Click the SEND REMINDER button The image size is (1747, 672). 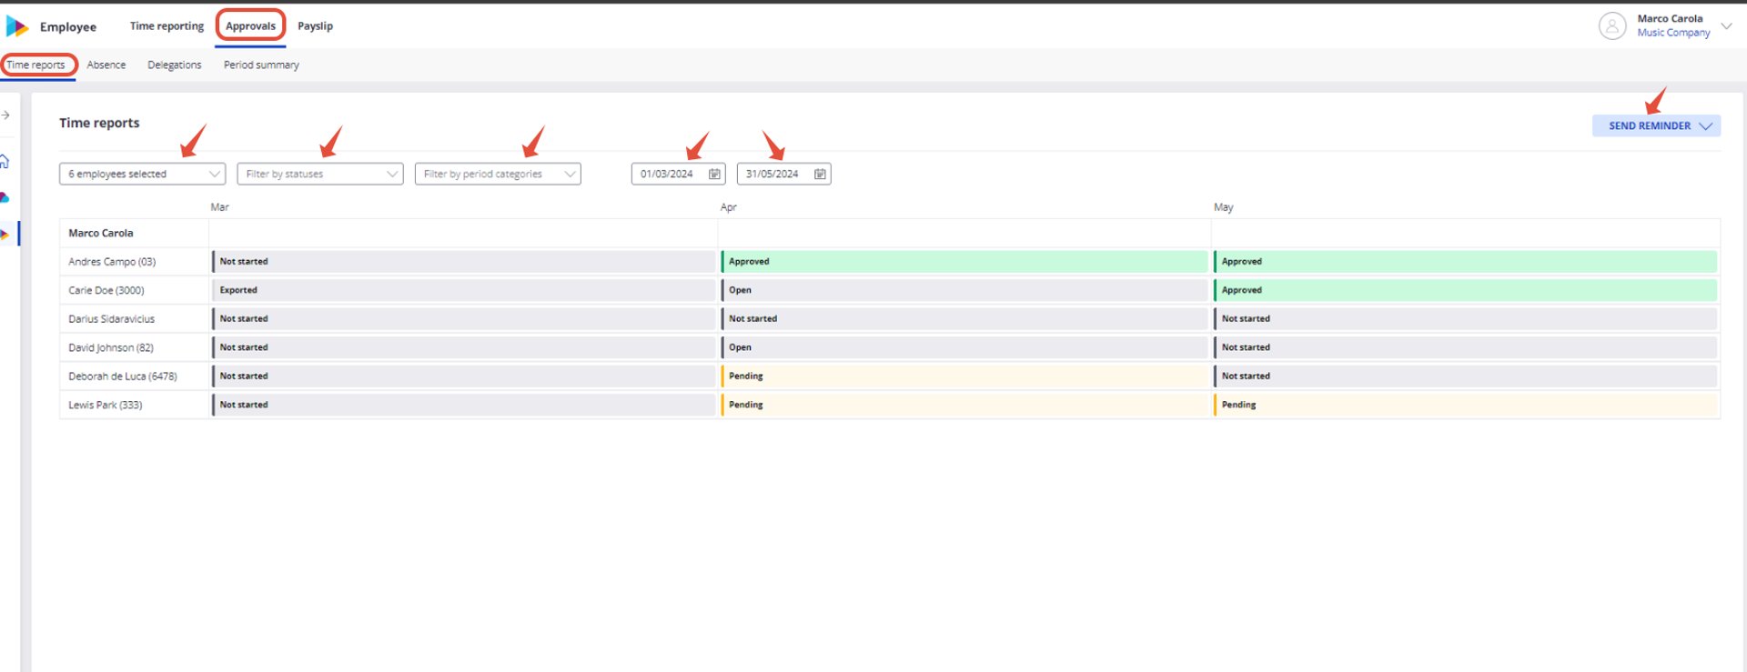[1656, 125]
